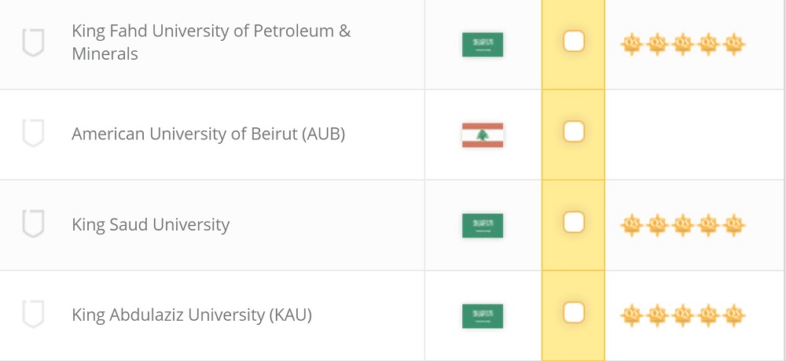Check the box for American University of Beirut
The height and width of the screenshot is (361, 786).
coord(574,132)
